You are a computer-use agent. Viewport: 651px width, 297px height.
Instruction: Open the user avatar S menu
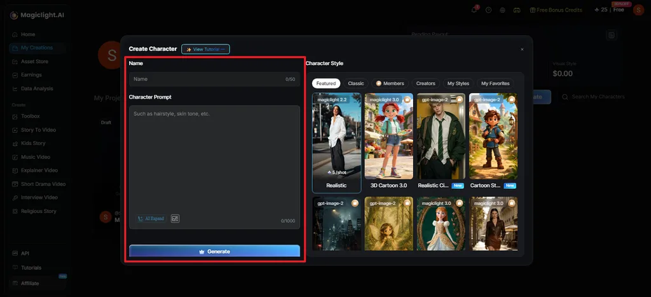[x=638, y=10]
